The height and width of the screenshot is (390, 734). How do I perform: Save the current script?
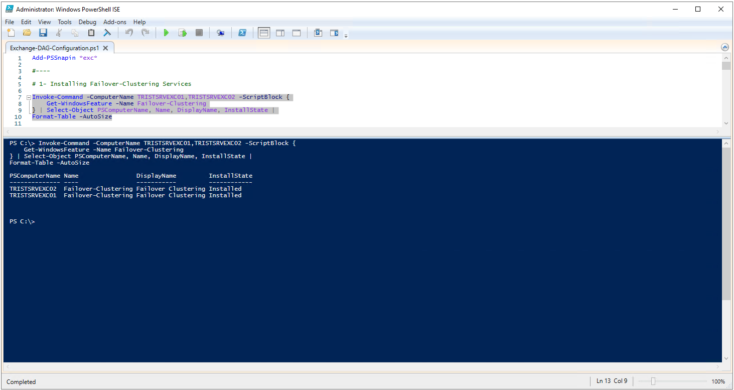click(43, 33)
